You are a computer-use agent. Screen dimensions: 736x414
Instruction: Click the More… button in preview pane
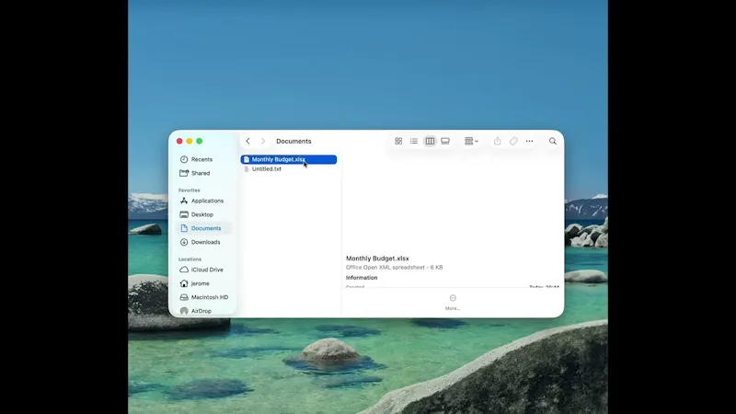tap(453, 303)
